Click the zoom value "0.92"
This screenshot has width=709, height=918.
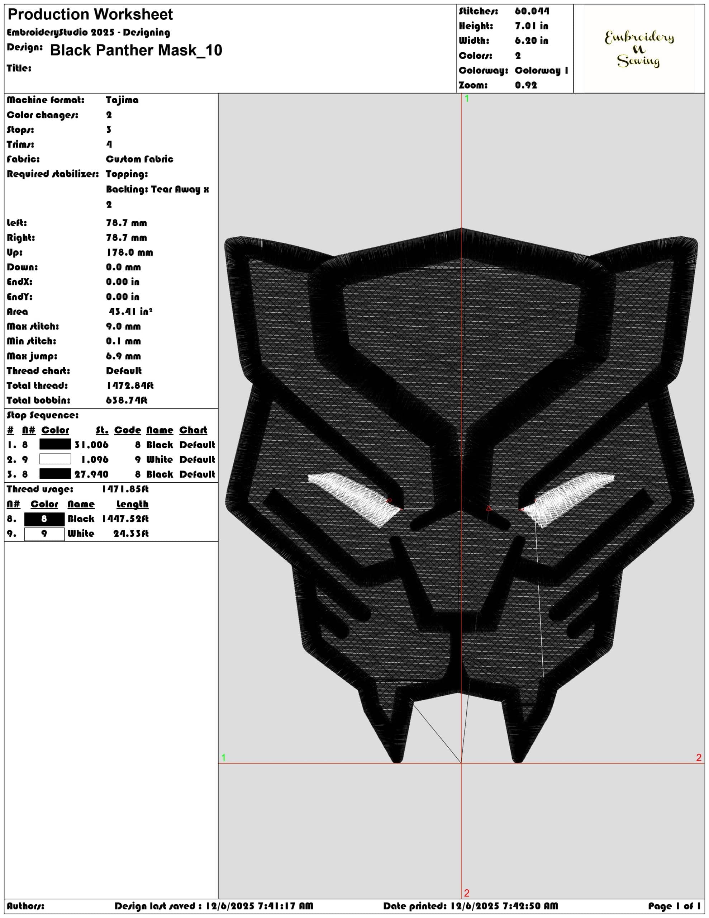526,85
